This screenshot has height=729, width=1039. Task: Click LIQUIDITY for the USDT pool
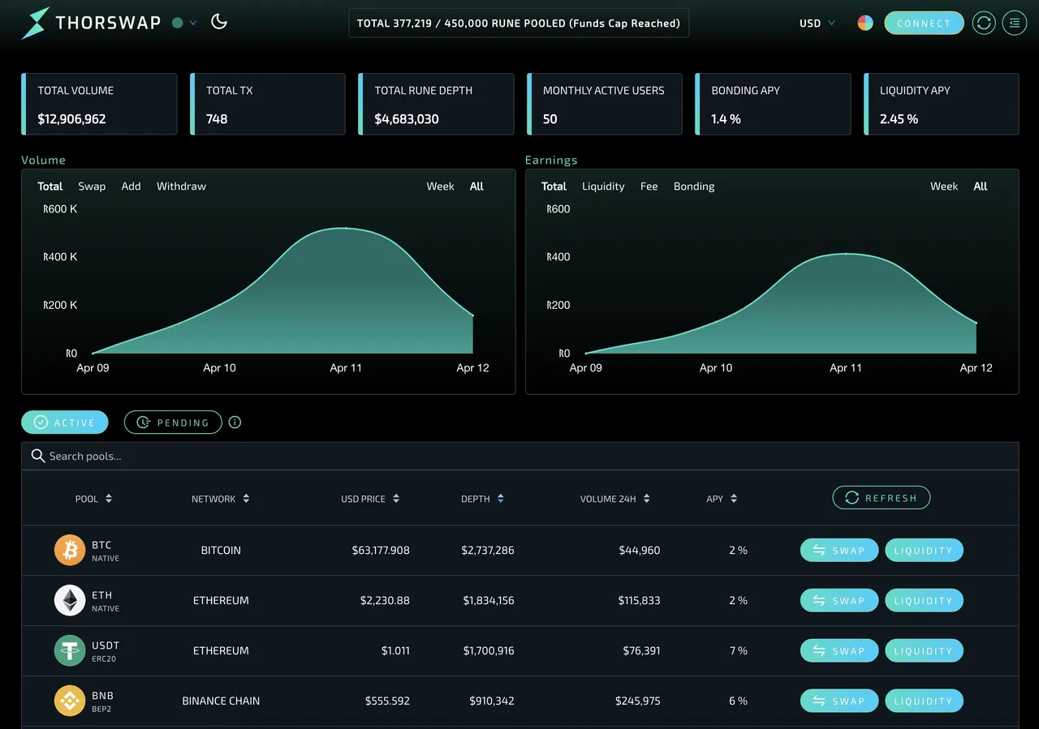(924, 651)
